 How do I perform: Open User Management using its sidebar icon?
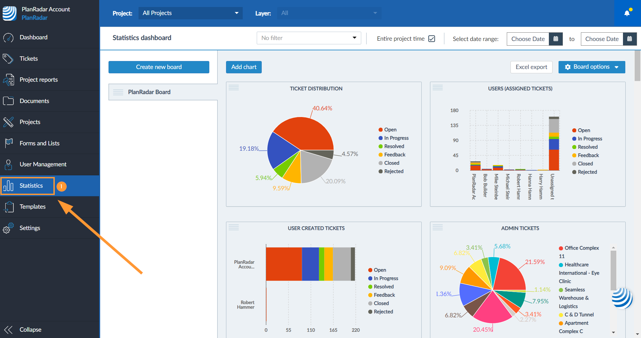pos(8,164)
